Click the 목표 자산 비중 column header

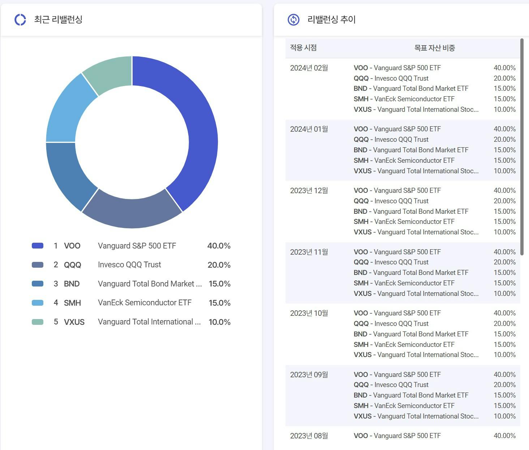click(x=435, y=48)
